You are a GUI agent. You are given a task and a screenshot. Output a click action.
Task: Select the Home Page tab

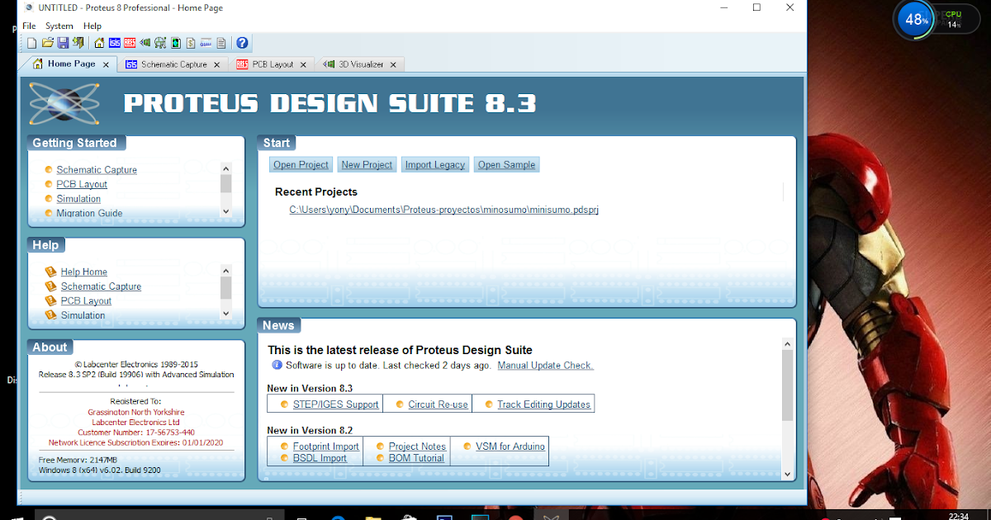click(71, 64)
